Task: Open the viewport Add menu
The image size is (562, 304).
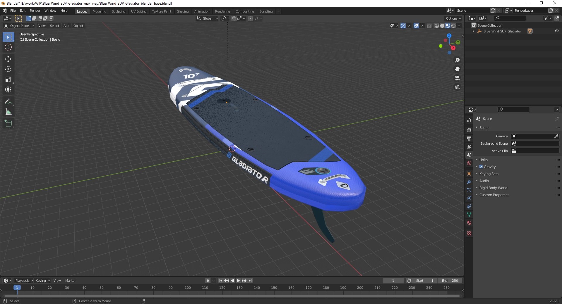Action: 66,26
